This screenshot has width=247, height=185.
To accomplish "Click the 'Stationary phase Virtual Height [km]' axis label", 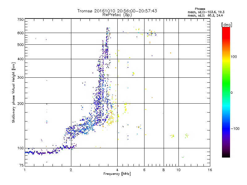I will click(13, 92).
